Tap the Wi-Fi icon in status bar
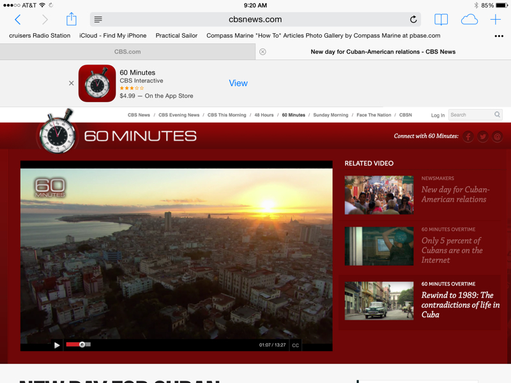 point(42,5)
